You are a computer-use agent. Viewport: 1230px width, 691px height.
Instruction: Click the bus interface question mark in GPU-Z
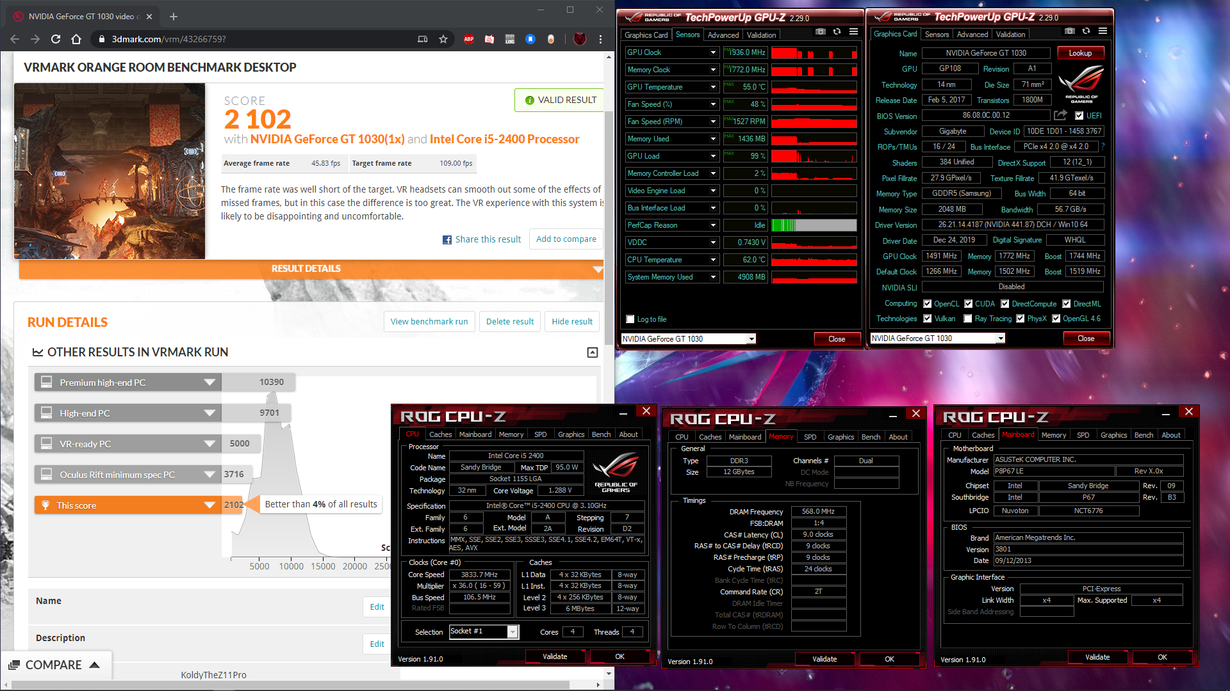click(1103, 147)
